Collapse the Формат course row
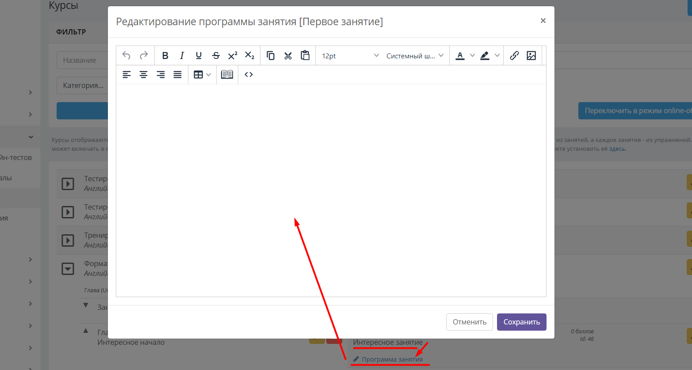692x370 pixels. (x=68, y=268)
